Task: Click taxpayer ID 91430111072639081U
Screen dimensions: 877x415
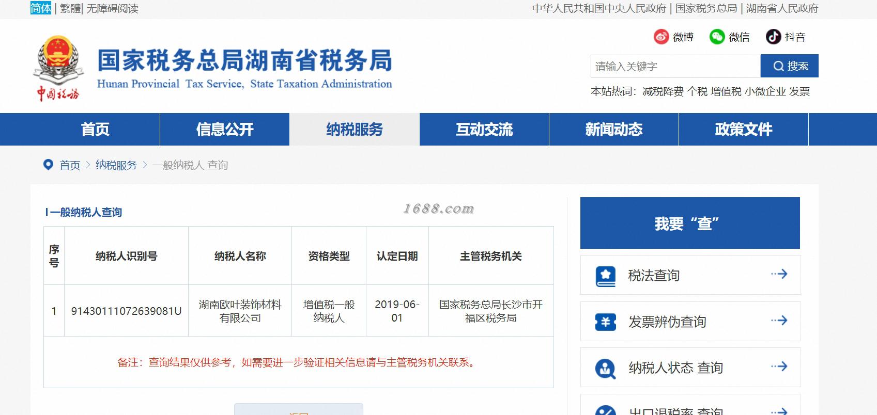Action: pos(126,311)
